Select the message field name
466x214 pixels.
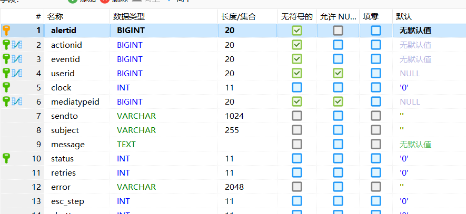pos(68,145)
